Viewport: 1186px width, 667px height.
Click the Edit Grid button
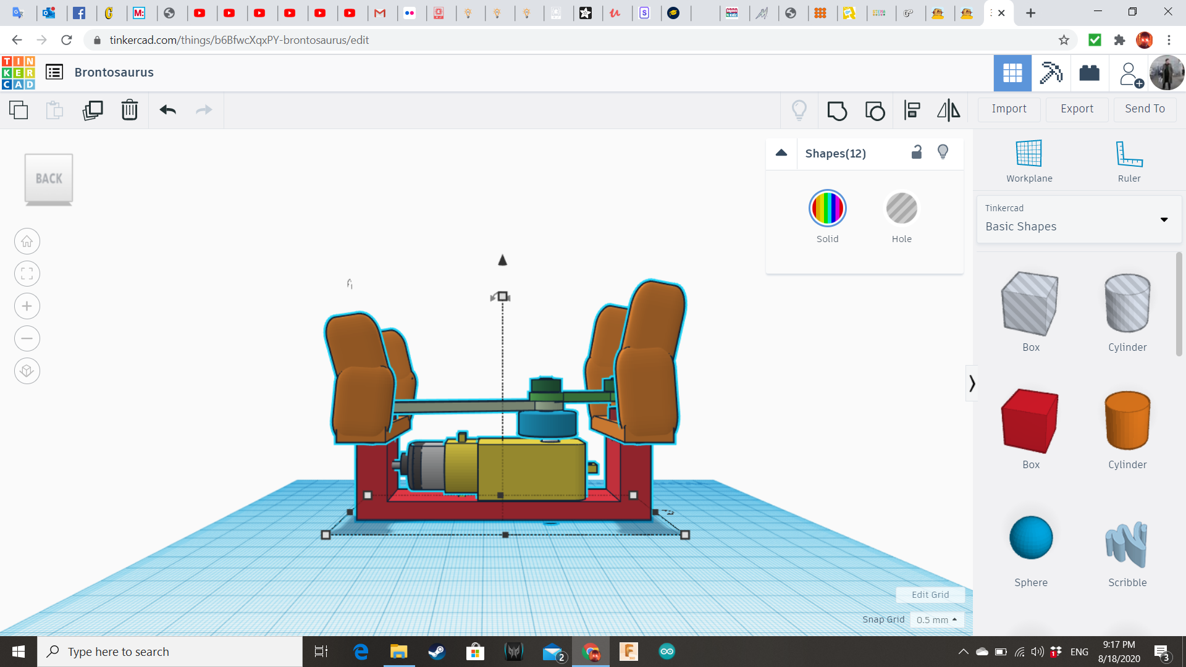(x=930, y=594)
